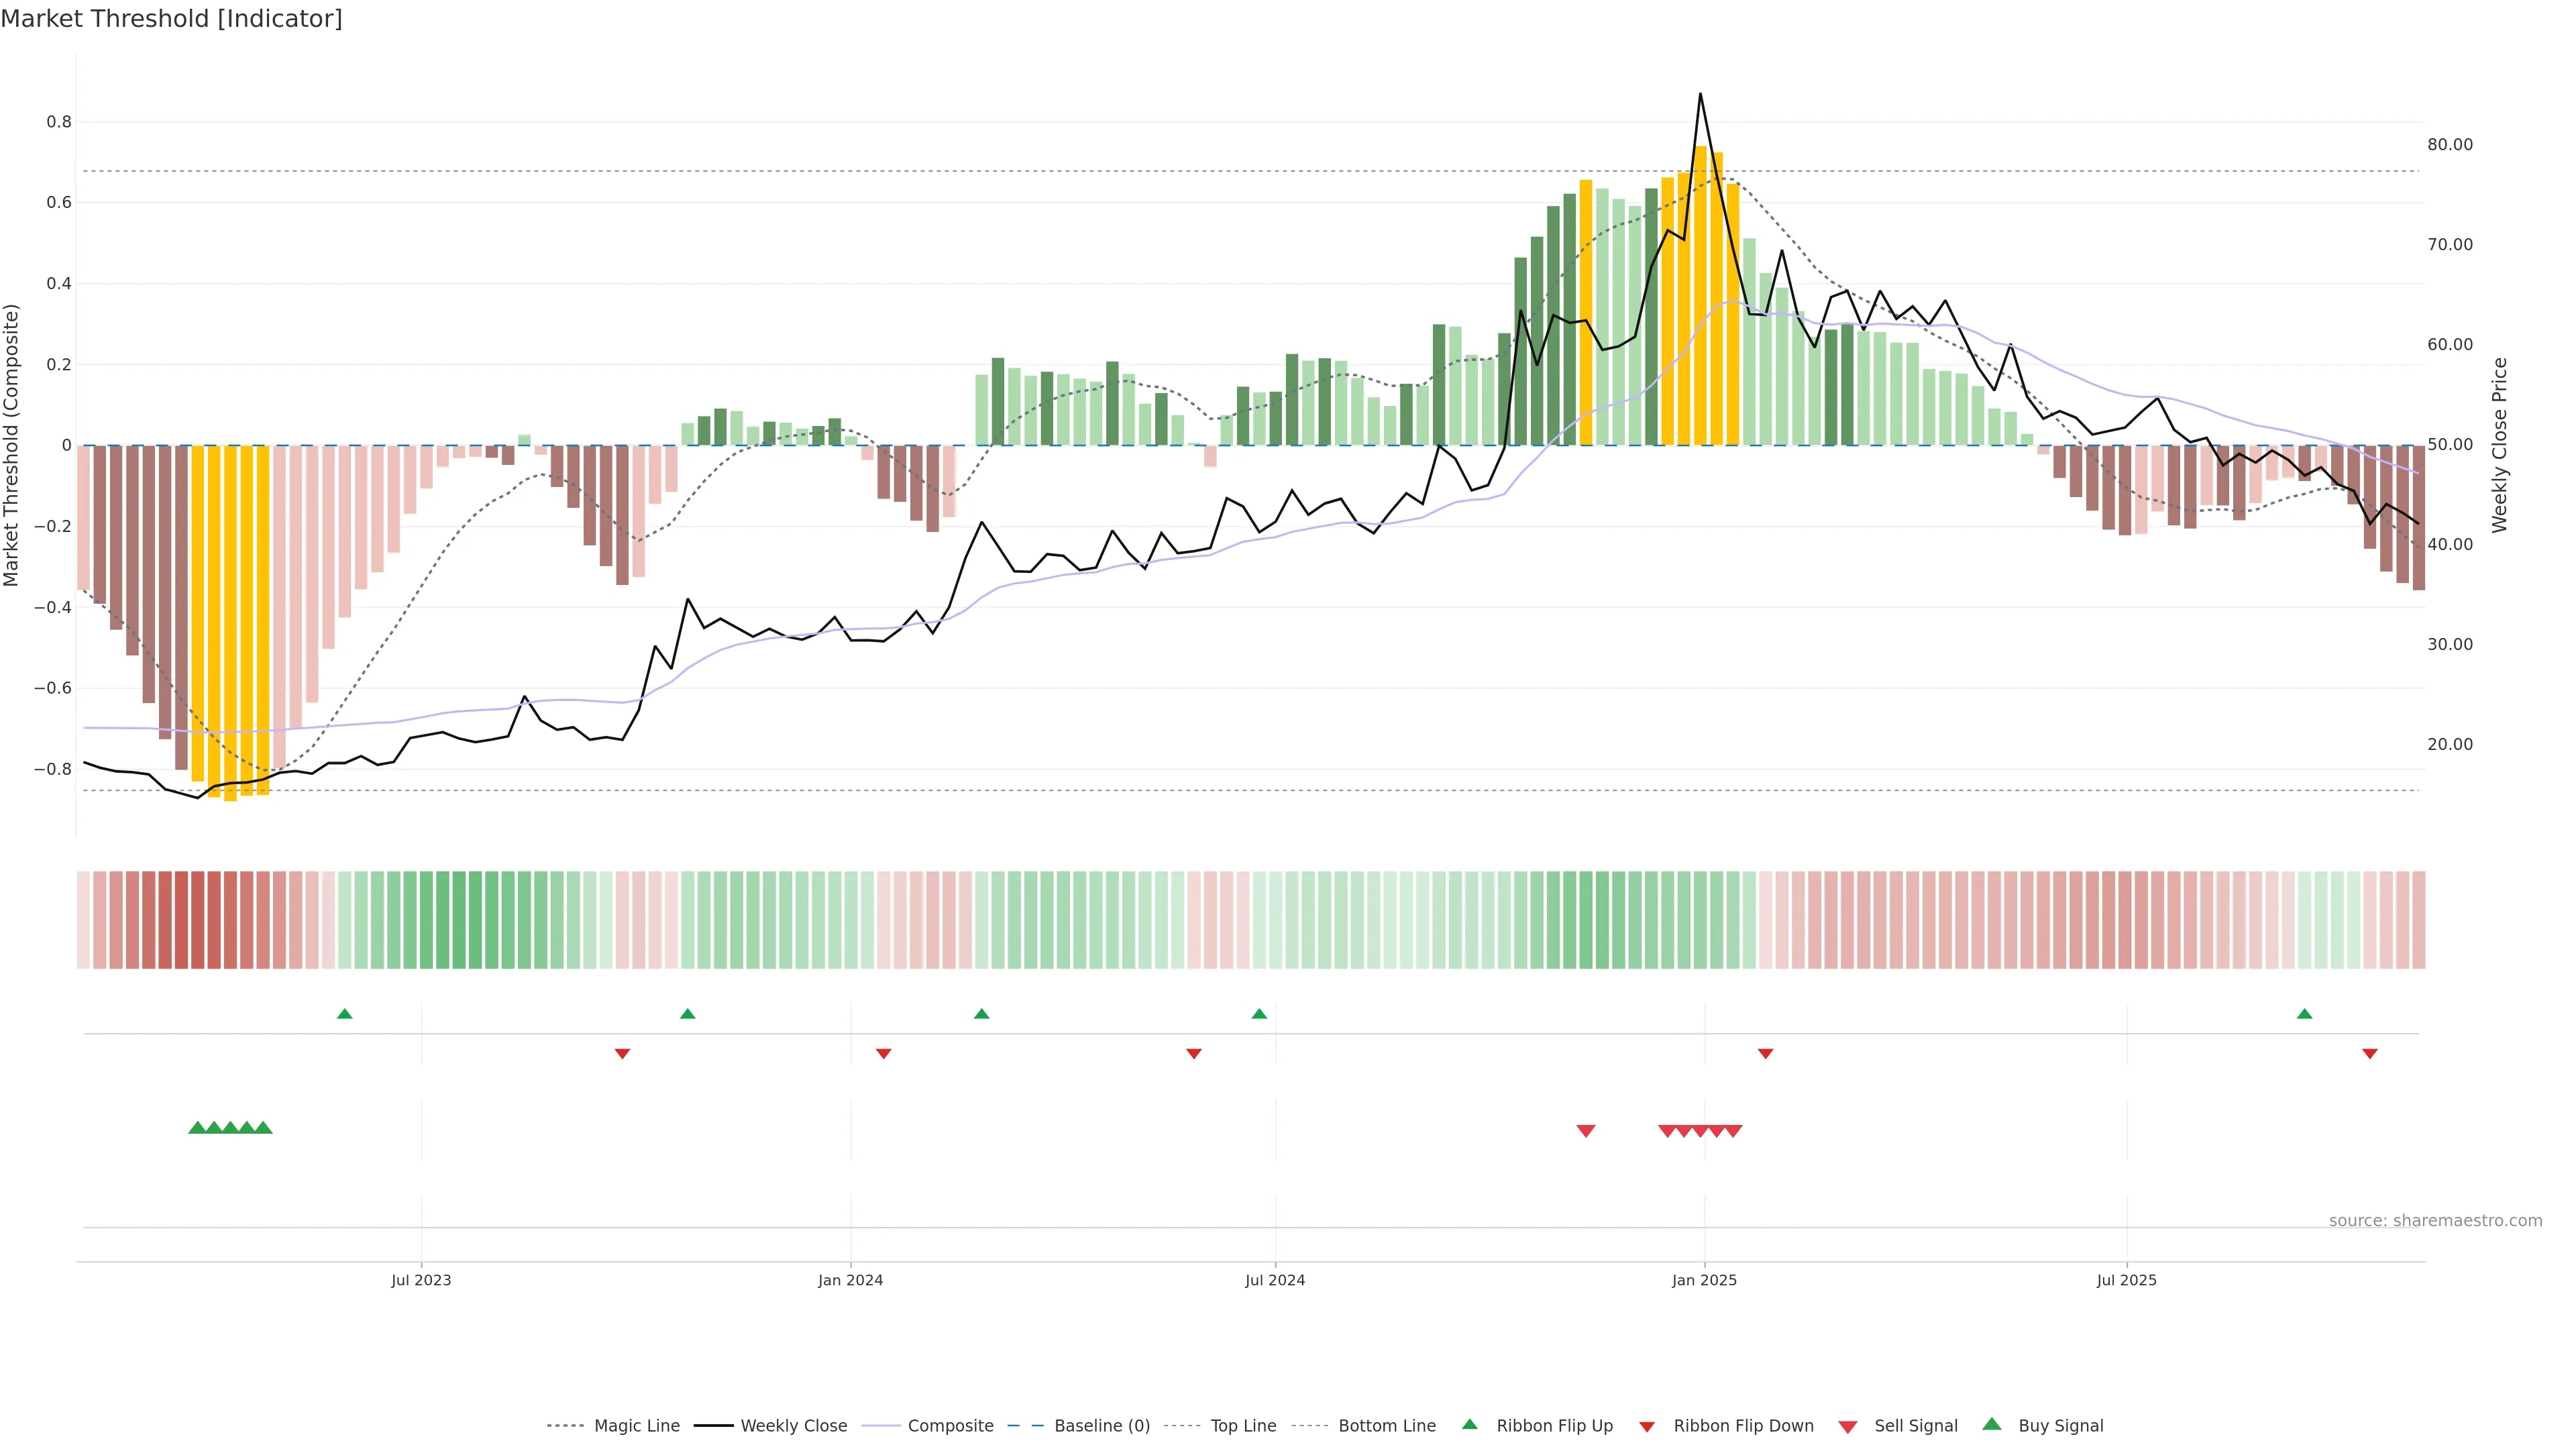Click the 80.00 label on the price axis
The height and width of the screenshot is (1449, 2576).
coord(2449,145)
